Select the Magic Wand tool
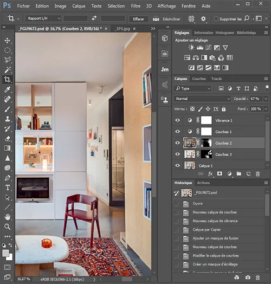 [8, 69]
